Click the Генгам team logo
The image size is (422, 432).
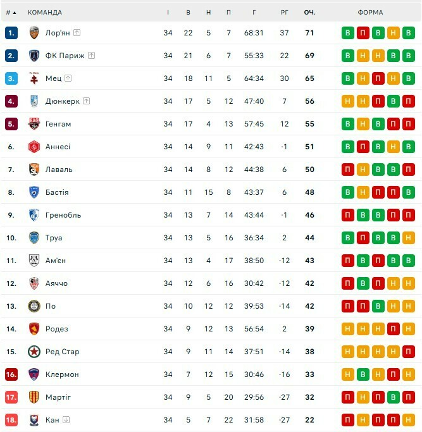point(34,124)
